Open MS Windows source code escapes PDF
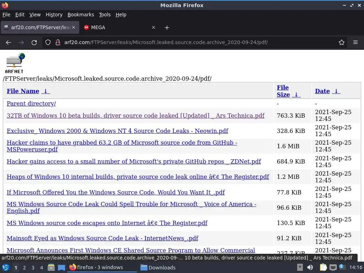The width and height of the screenshot is (364, 273). point(107,223)
